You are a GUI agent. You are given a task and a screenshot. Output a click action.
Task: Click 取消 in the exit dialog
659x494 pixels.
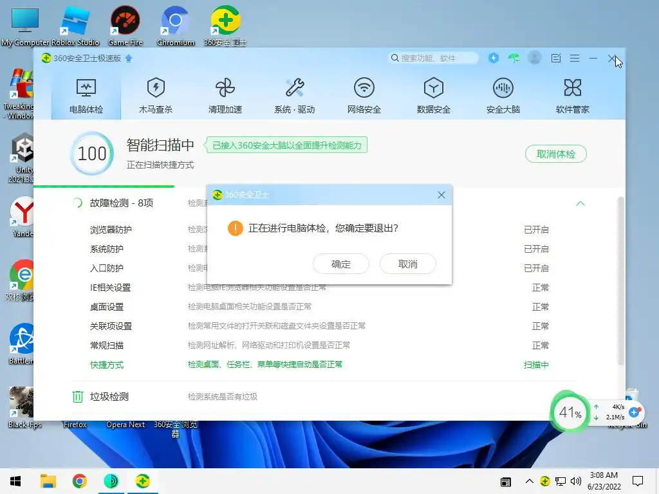(x=407, y=264)
